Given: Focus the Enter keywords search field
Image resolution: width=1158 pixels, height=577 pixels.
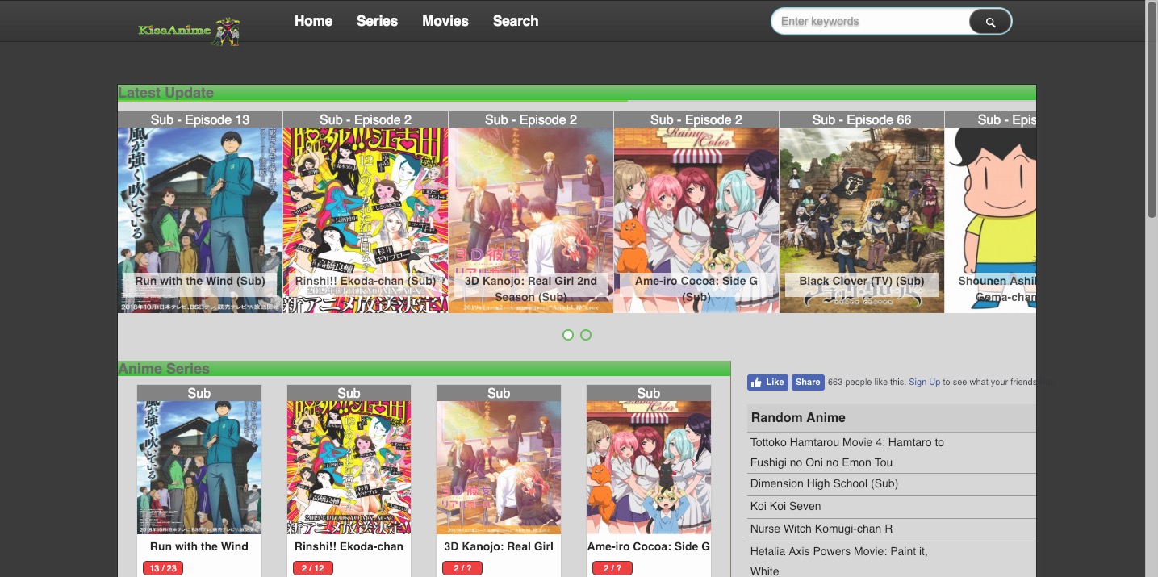Looking at the screenshot, I should (870, 22).
